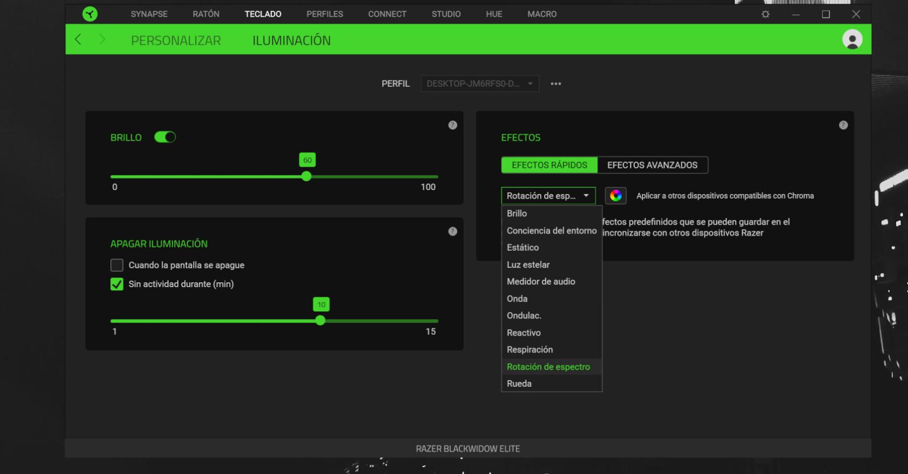
Task: Switch to the STUDIO tab
Action: coord(446,14)
